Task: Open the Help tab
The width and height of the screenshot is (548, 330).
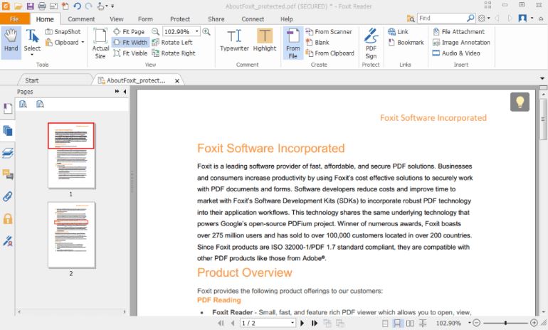Action: pyautogui.click(x=286, y=19)
